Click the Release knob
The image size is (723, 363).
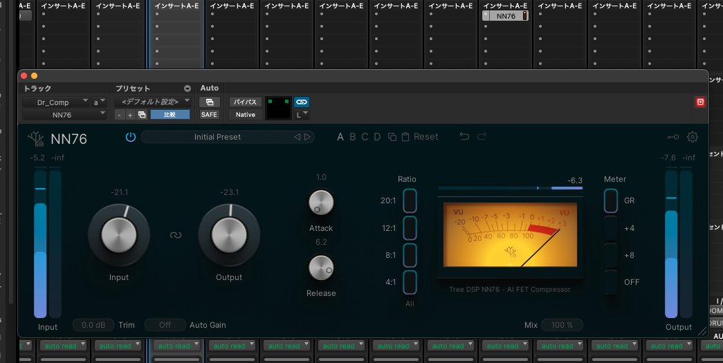click(x=321, y=268)
